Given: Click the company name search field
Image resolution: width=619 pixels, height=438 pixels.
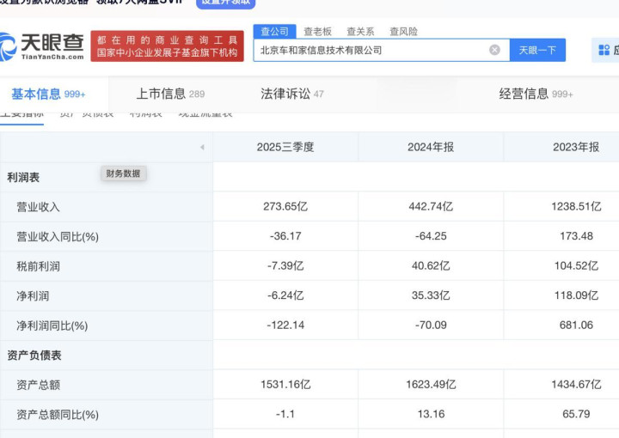Looking at the screenshot, I should [370, 50].
